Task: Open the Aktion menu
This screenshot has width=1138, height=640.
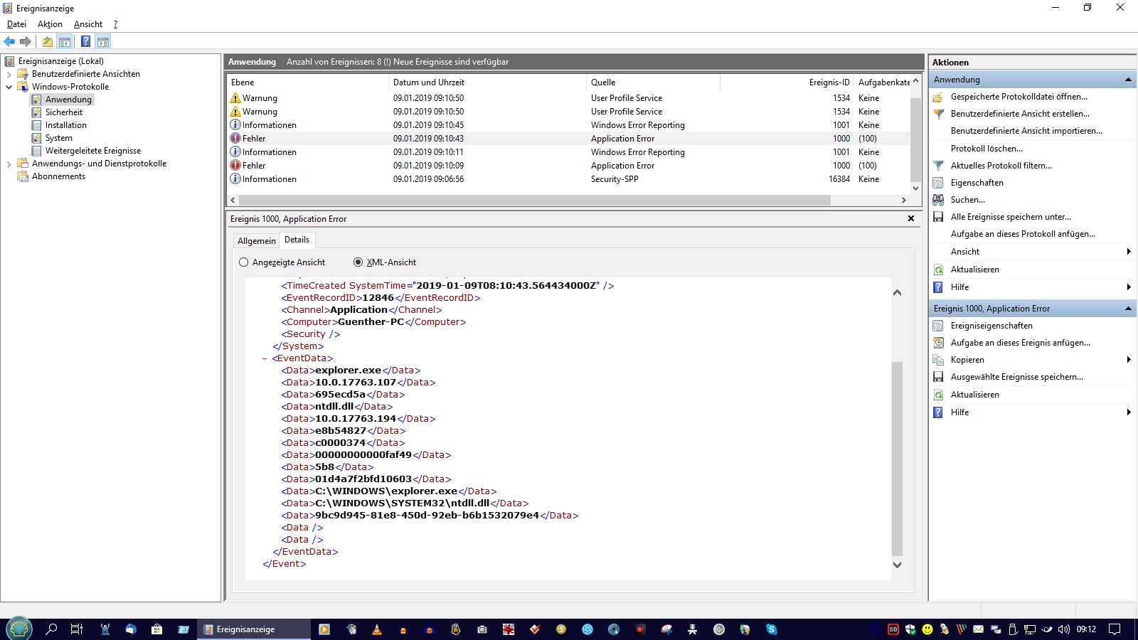Action: click(50, 24)
